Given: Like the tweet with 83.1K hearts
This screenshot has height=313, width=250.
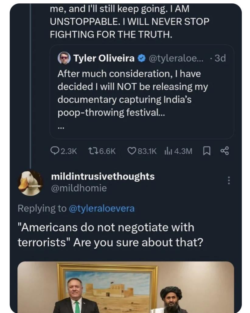Looking at the screenshot, I should 131,151.
